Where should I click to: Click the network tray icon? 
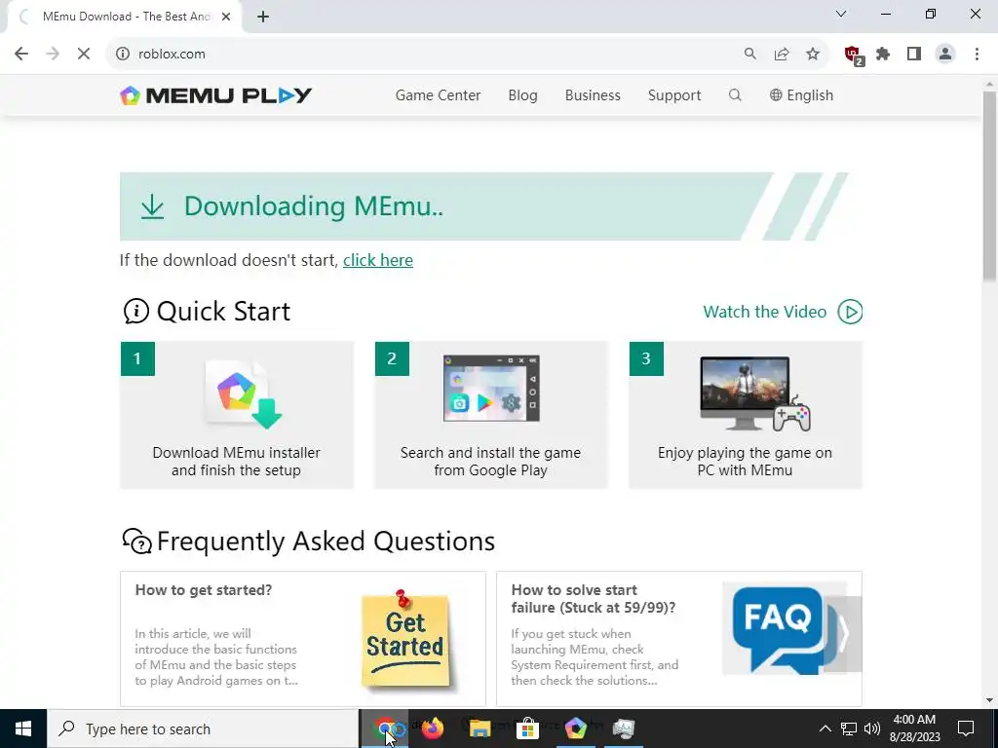[849, 729]
